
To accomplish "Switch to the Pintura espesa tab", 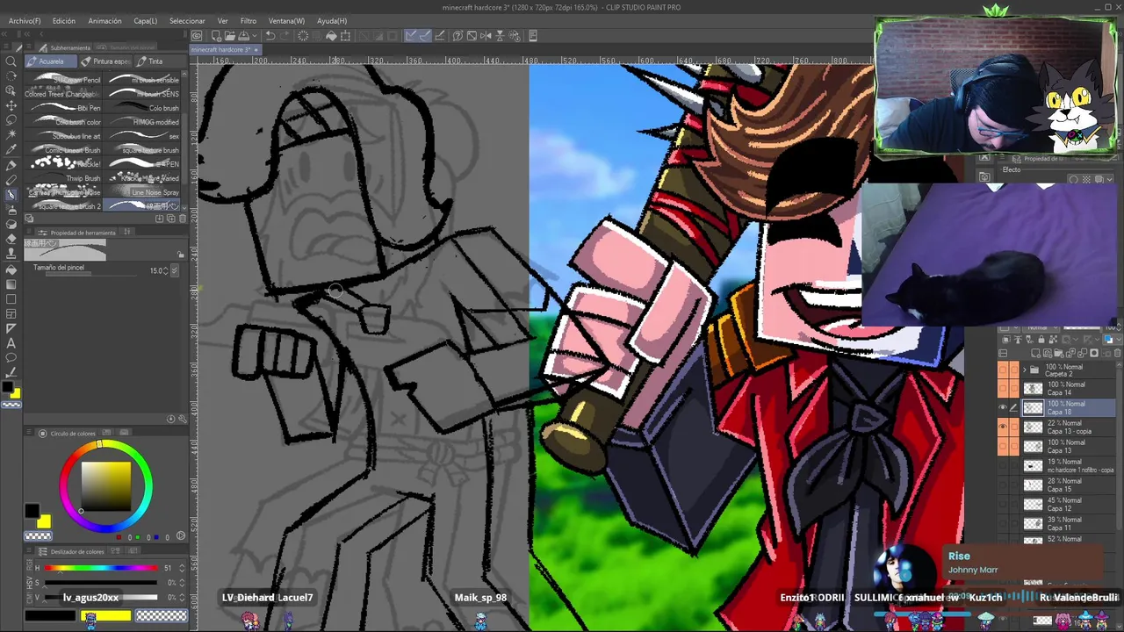I will [106, 61].
